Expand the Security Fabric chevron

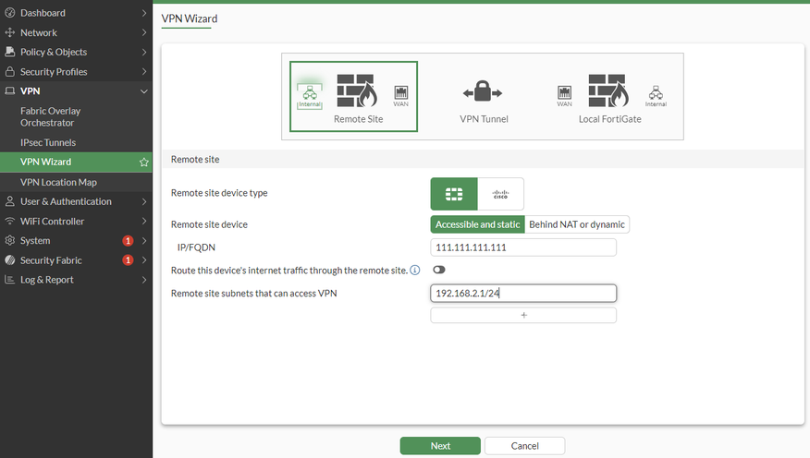144,260
